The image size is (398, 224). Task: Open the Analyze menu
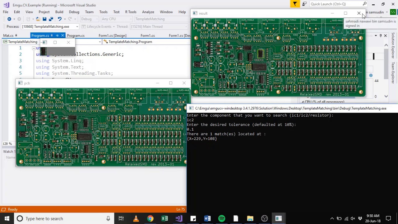(x=148, y=12)
